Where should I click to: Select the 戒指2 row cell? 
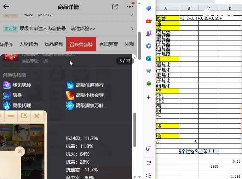167,101
